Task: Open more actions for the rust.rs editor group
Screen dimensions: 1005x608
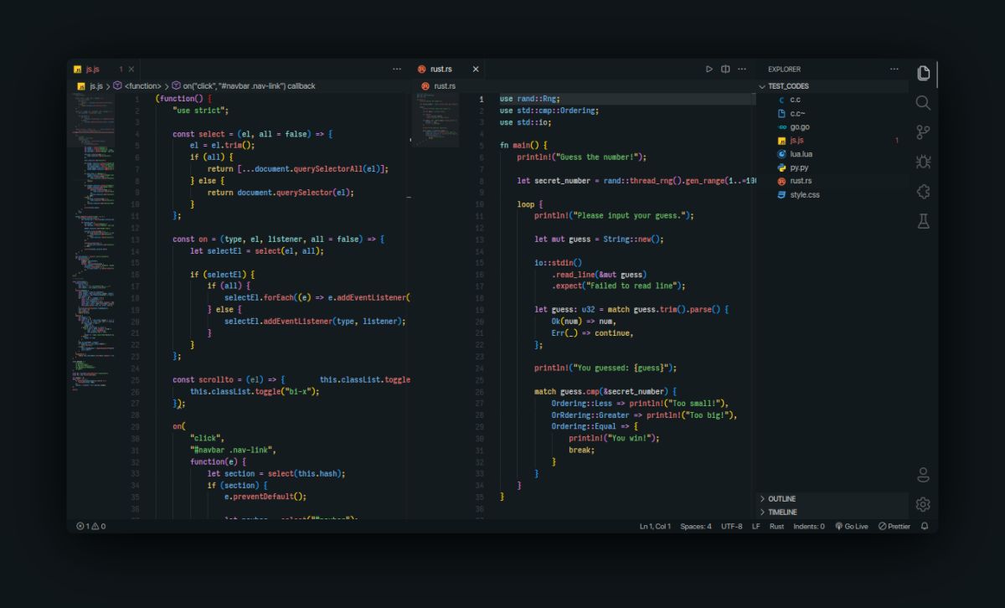Action: [x=742, y=70]
